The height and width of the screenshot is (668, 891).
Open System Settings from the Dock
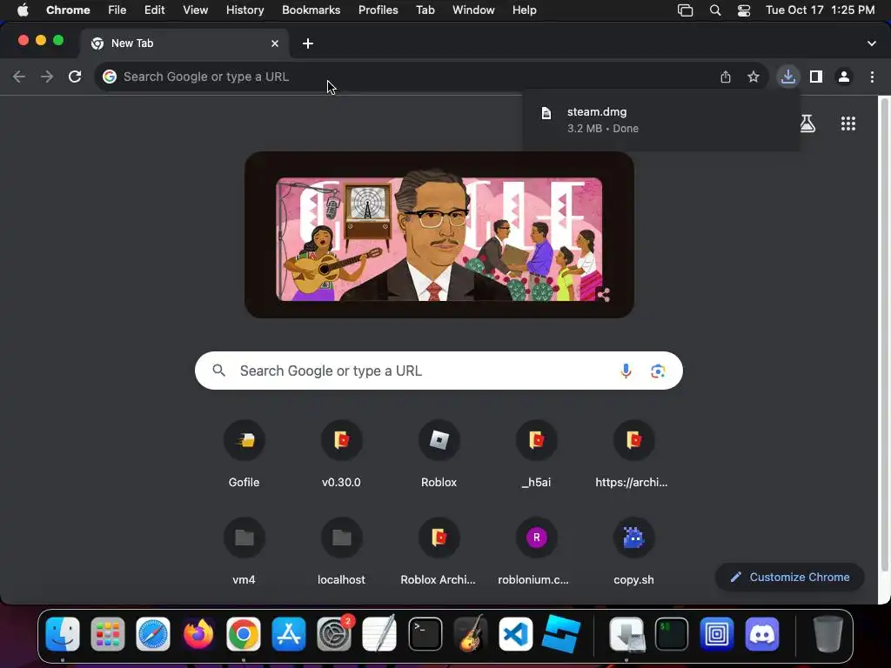334,634
